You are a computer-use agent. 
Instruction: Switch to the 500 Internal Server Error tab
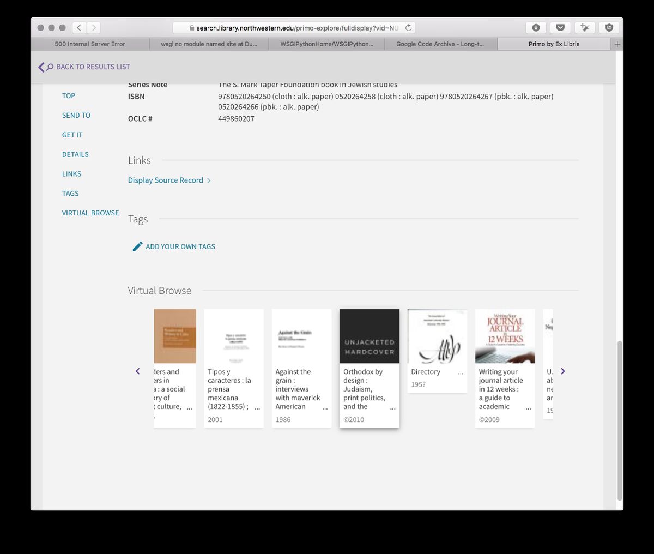[90, 44]
